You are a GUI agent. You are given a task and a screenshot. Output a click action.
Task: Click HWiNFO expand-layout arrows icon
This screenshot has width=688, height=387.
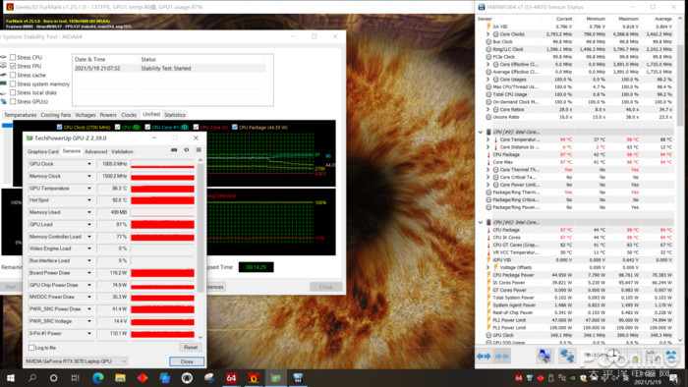[484, 357]
